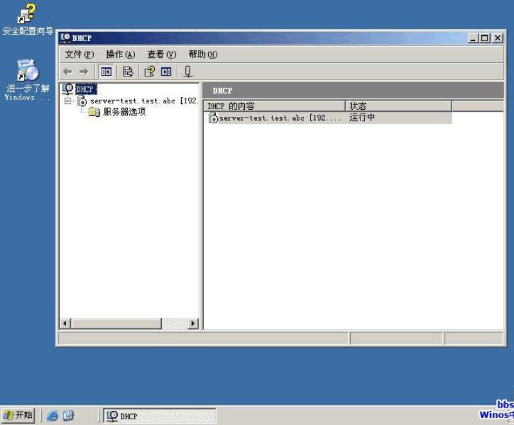Click right arrow of tree horizontal scrollbar
The width and height of the screenshot is (514, 425).
193,324
